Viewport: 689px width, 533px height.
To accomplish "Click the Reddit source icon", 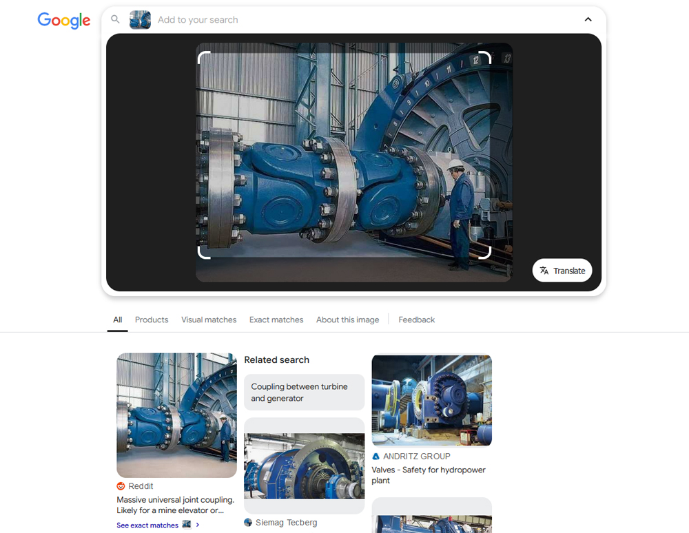I will (121, 486).
